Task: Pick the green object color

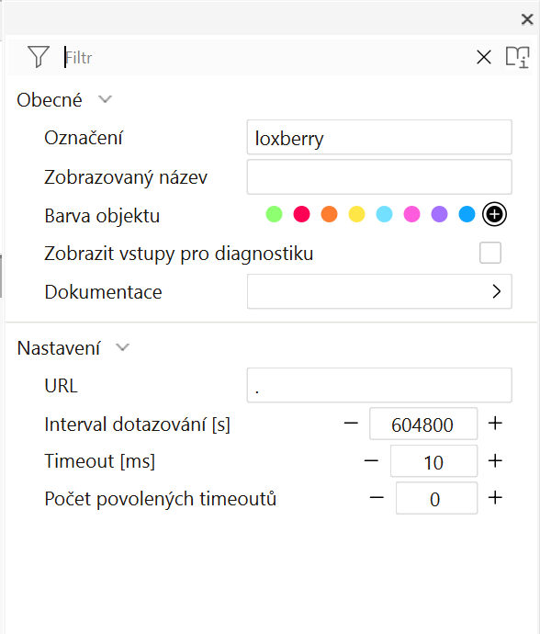Action: click(x=274, y=214)
